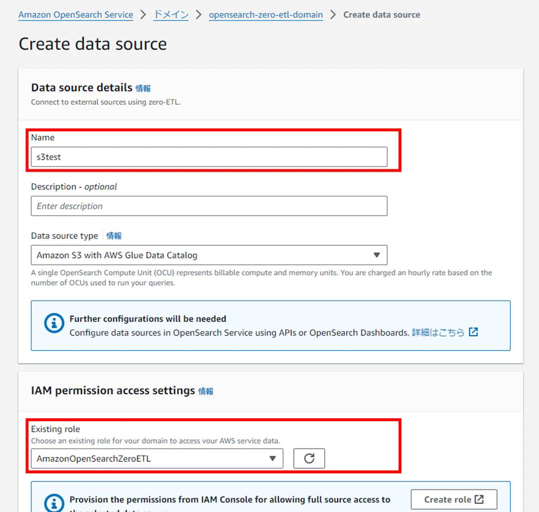Open the ドメイン breadcrumb link
Viewport: 539px width, 512px height.
pyautogui.click(x=171, y=15)
